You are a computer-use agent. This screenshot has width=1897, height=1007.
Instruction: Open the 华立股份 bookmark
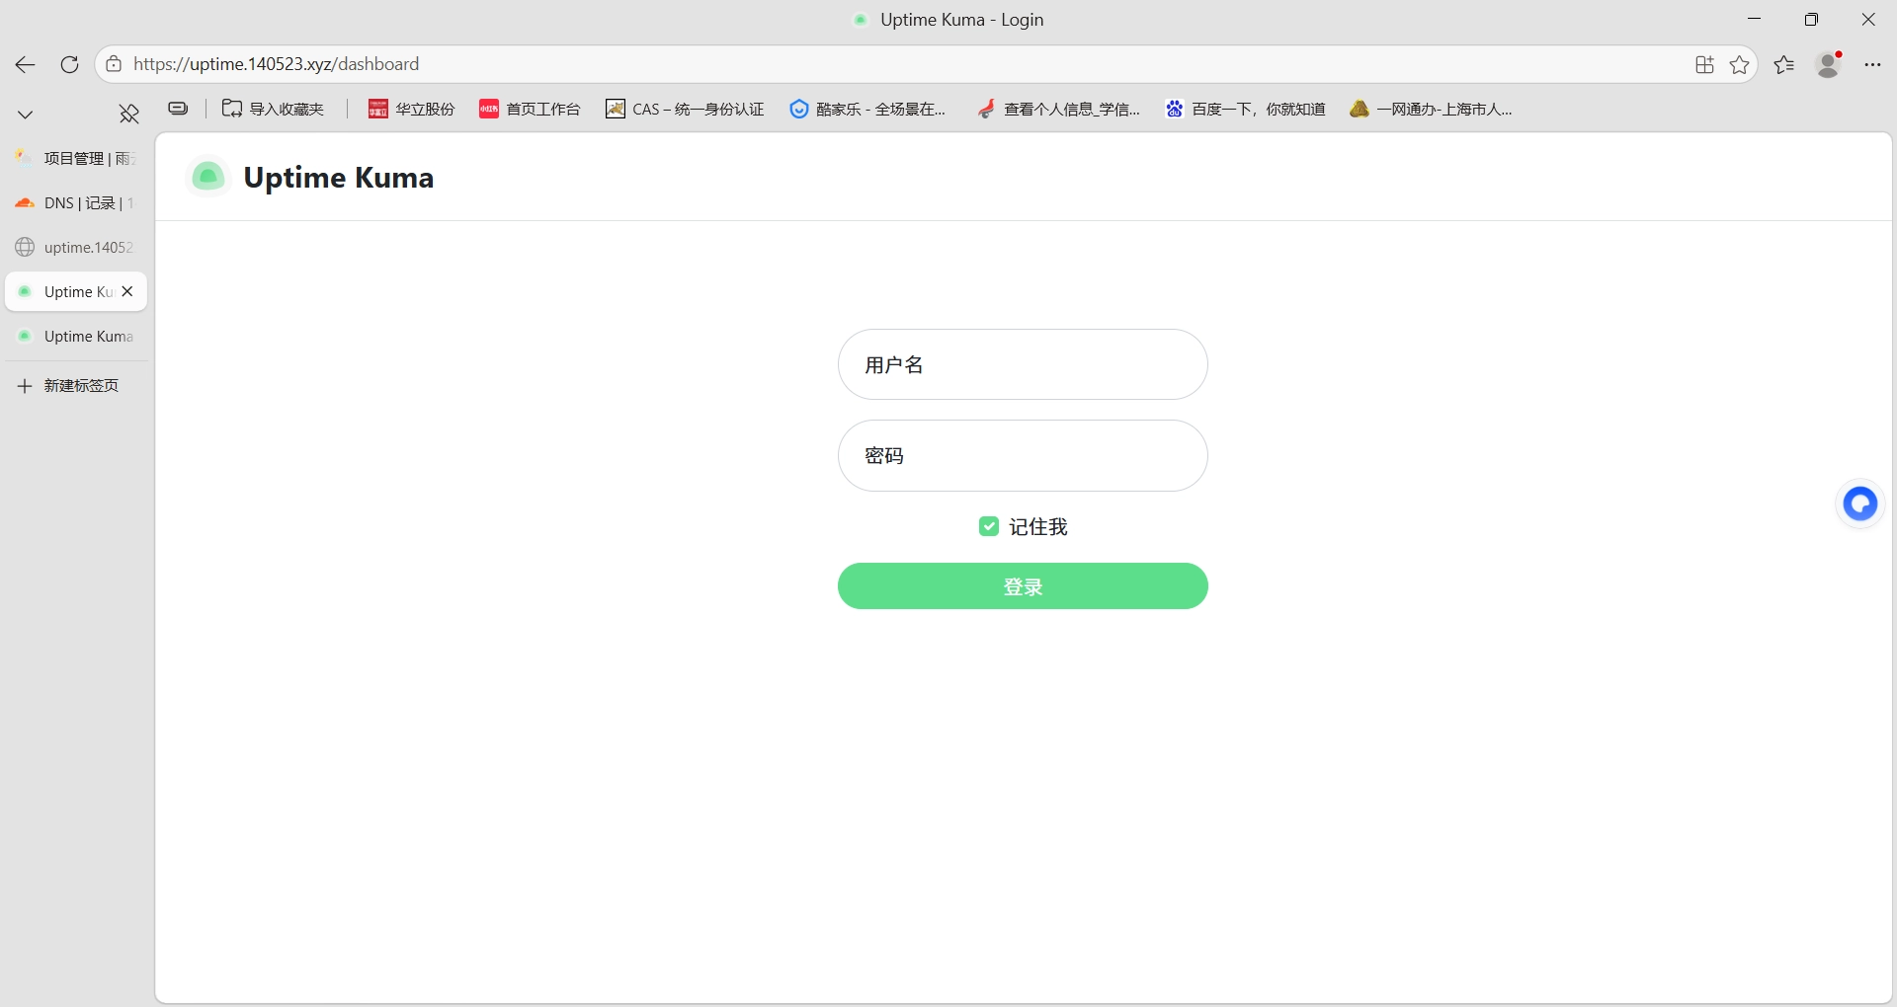coord(411,109)
